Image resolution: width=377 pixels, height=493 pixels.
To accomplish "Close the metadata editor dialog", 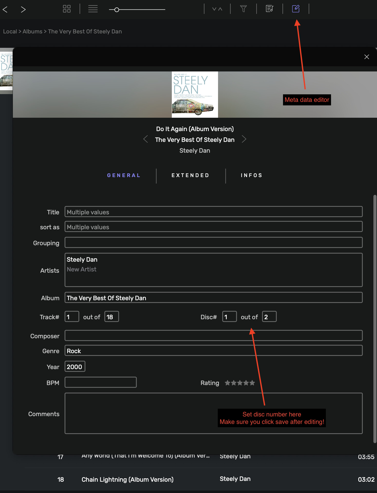I will 367,57.
